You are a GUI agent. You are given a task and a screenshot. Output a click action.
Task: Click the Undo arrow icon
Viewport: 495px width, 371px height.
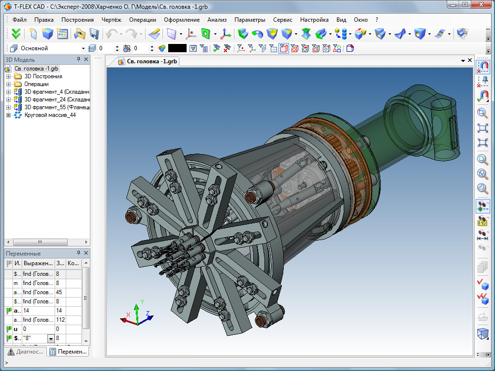112,34
